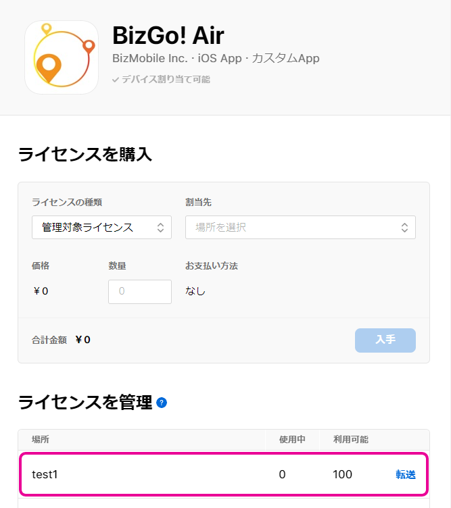Click the ライセンスを購入 heading

click(x=85, y=155)
